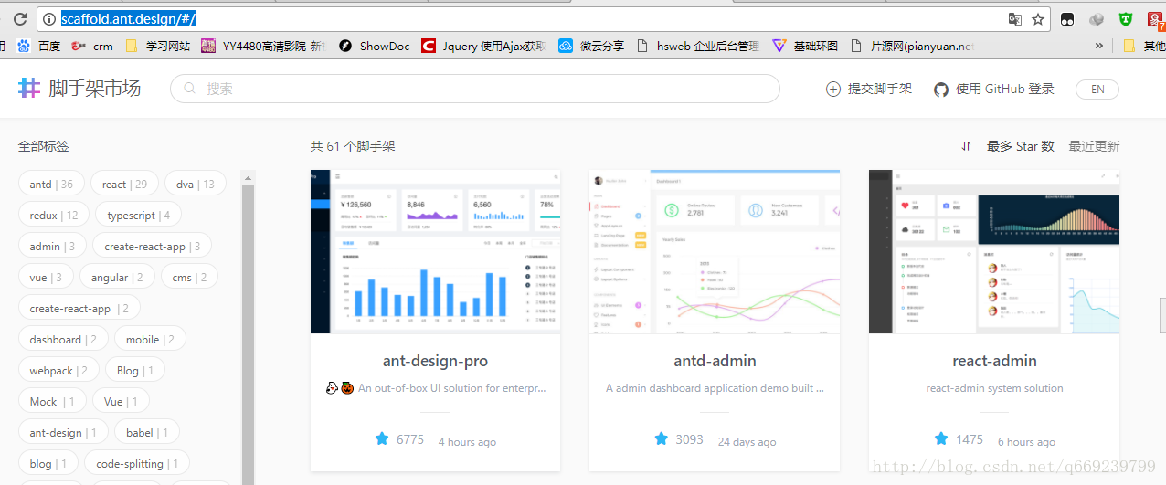The height and width of the screenshot is (485, 1166).
Task: Select the angular tag
Action: 117,277
